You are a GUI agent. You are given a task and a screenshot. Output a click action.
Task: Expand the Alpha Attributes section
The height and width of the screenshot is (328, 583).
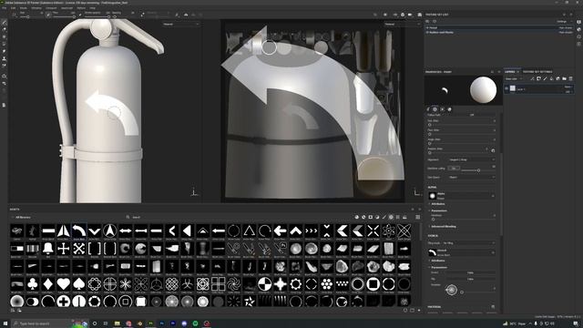(x=437, y=204)
